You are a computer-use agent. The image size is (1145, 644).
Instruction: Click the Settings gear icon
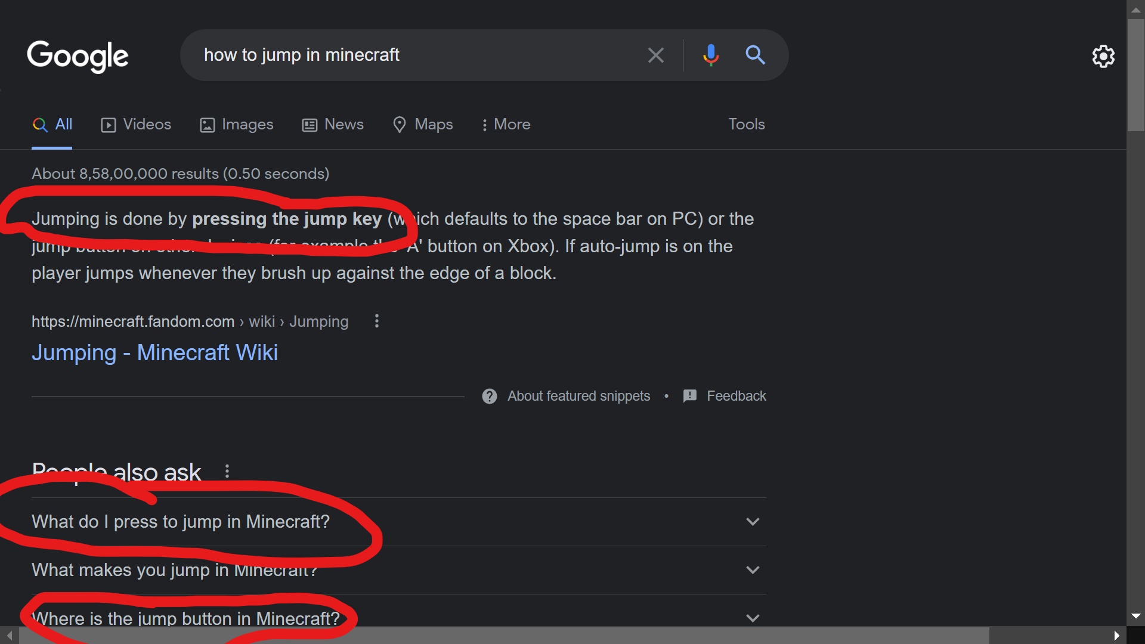click(1103, 55)
